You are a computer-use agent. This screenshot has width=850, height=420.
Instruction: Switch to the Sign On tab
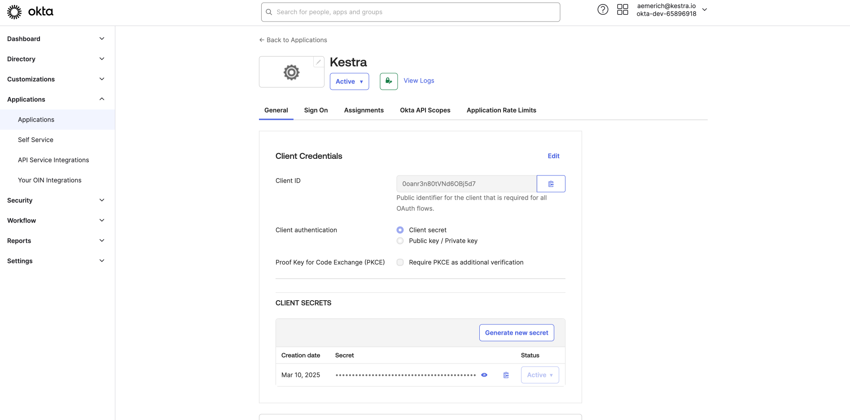coord(316,110)
